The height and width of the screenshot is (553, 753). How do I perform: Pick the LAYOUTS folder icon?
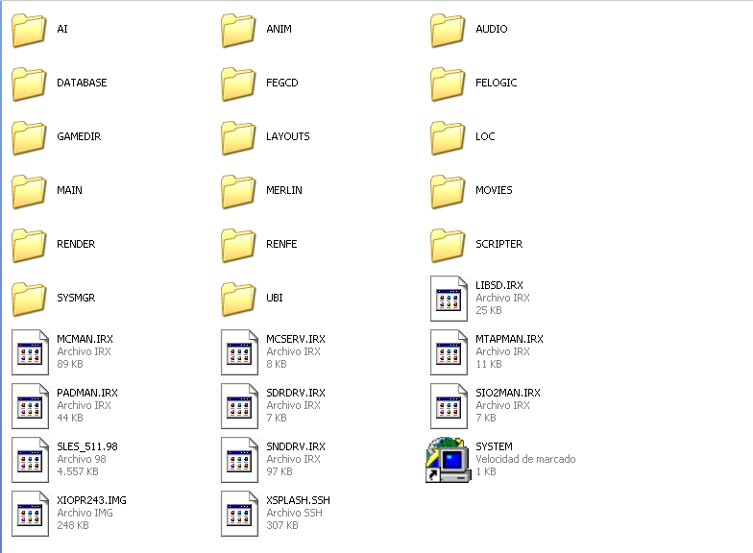[x=238, y=138]
